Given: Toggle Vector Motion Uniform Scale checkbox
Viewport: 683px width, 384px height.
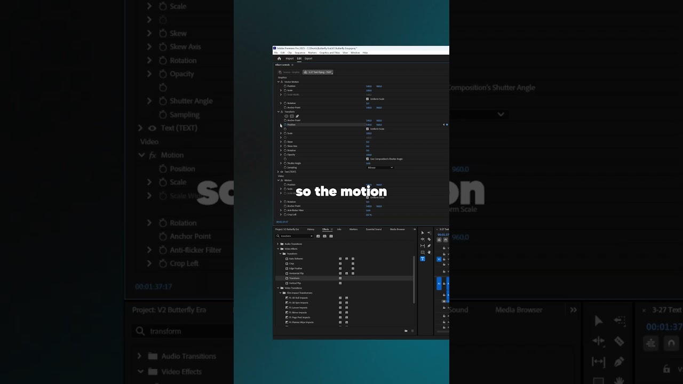Looking at the screenshot, I should [367, 99].
